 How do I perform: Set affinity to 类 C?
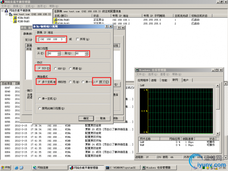[x=97, y=82]
